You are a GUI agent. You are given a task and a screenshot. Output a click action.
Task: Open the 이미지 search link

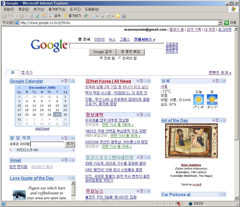[x=99, y=39]
